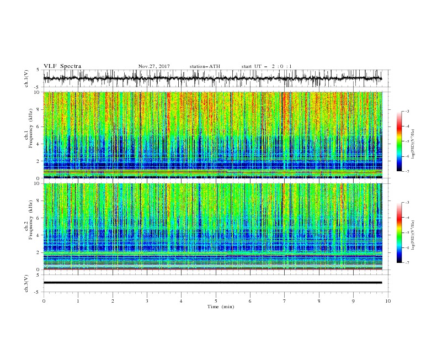Click the 'station=ATH' label
Viewport: 437px width, 338px height.
(205, 66)
